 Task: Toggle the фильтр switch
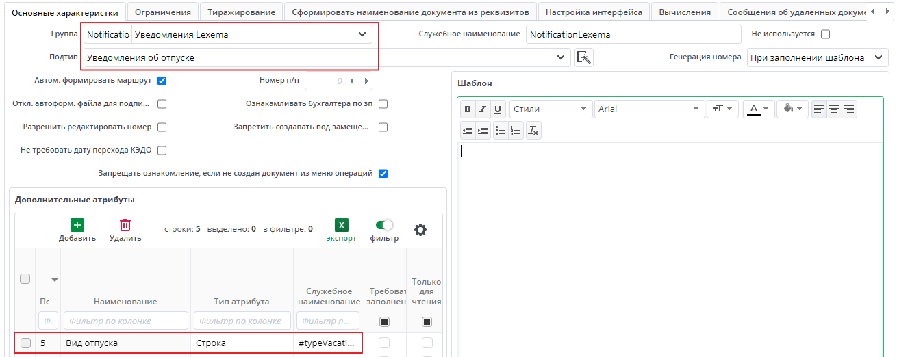(x=384, y=225)
